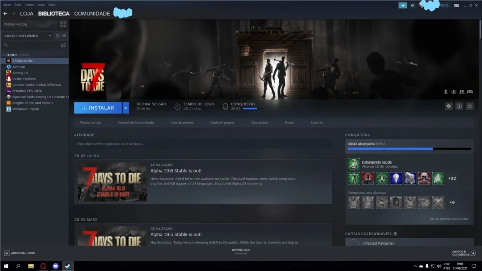
Task: Switch library to grid view icon
Action: (x=63, y=24)
